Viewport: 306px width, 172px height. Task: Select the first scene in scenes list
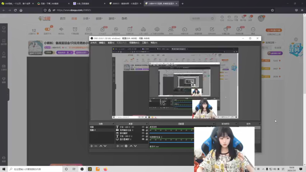pyautogui.click(x=102, y=127)
